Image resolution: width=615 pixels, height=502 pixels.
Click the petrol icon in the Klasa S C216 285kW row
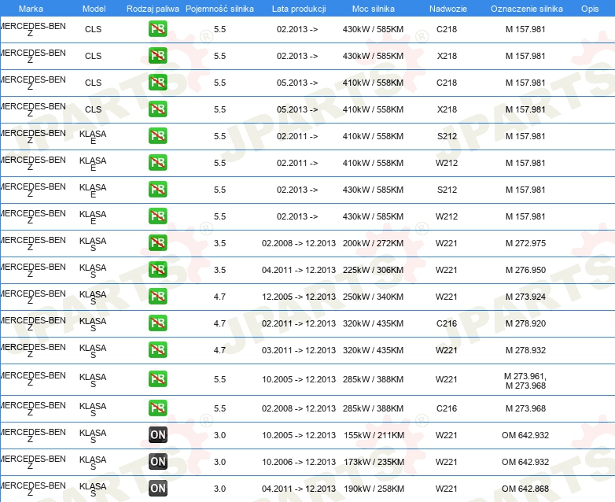(157, 408)
